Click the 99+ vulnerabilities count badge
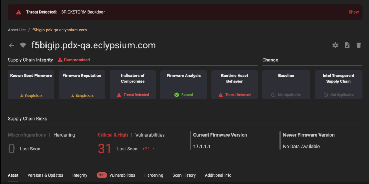 pyautogui.click(x=102, y=175)
